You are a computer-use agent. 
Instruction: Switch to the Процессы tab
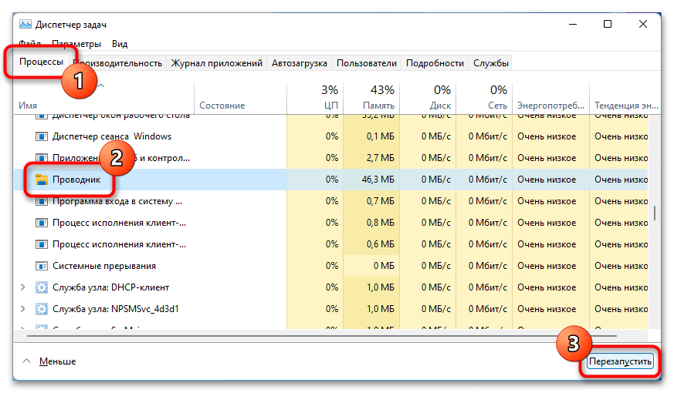[41, 62]
